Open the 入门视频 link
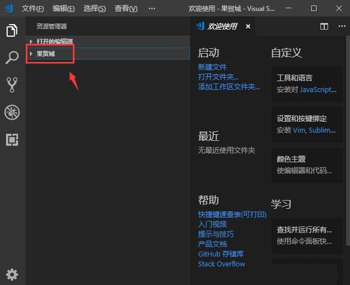This screenshot has width=350, height=285. point(212,224)
